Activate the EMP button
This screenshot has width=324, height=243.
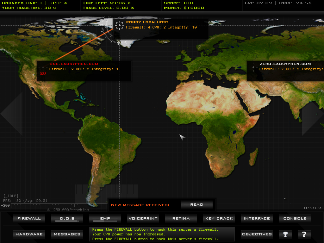[x=105, y=219]
